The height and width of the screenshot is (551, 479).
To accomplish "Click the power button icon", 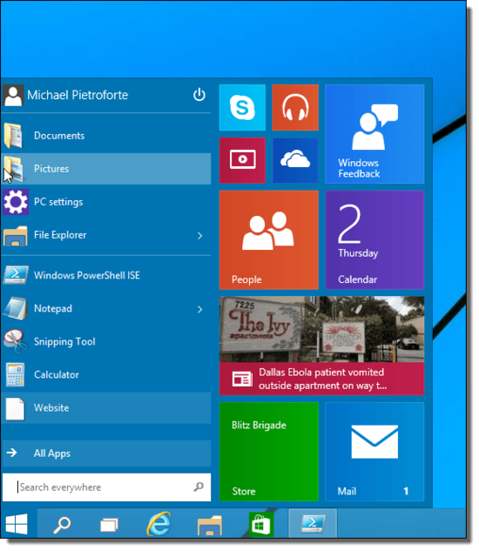I will [x=199, y=95].
